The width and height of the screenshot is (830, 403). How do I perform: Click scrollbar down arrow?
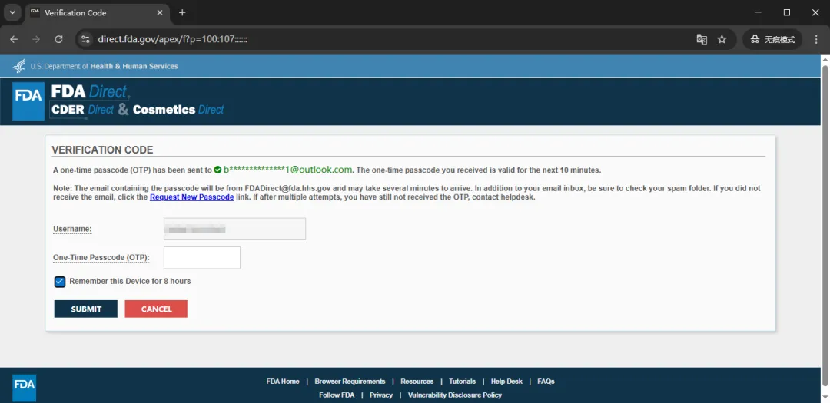point(825,398)
